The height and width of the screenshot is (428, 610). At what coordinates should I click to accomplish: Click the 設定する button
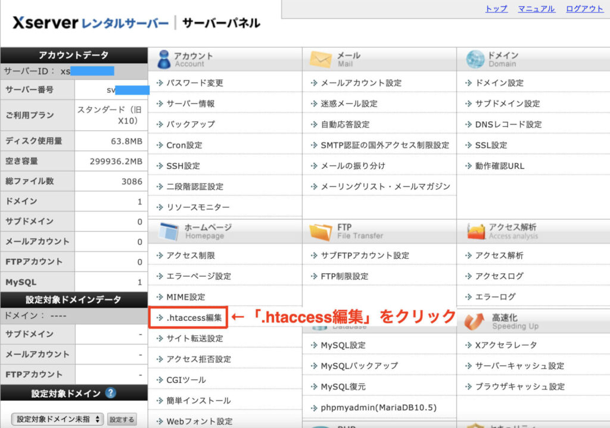(x=122, y=420)
